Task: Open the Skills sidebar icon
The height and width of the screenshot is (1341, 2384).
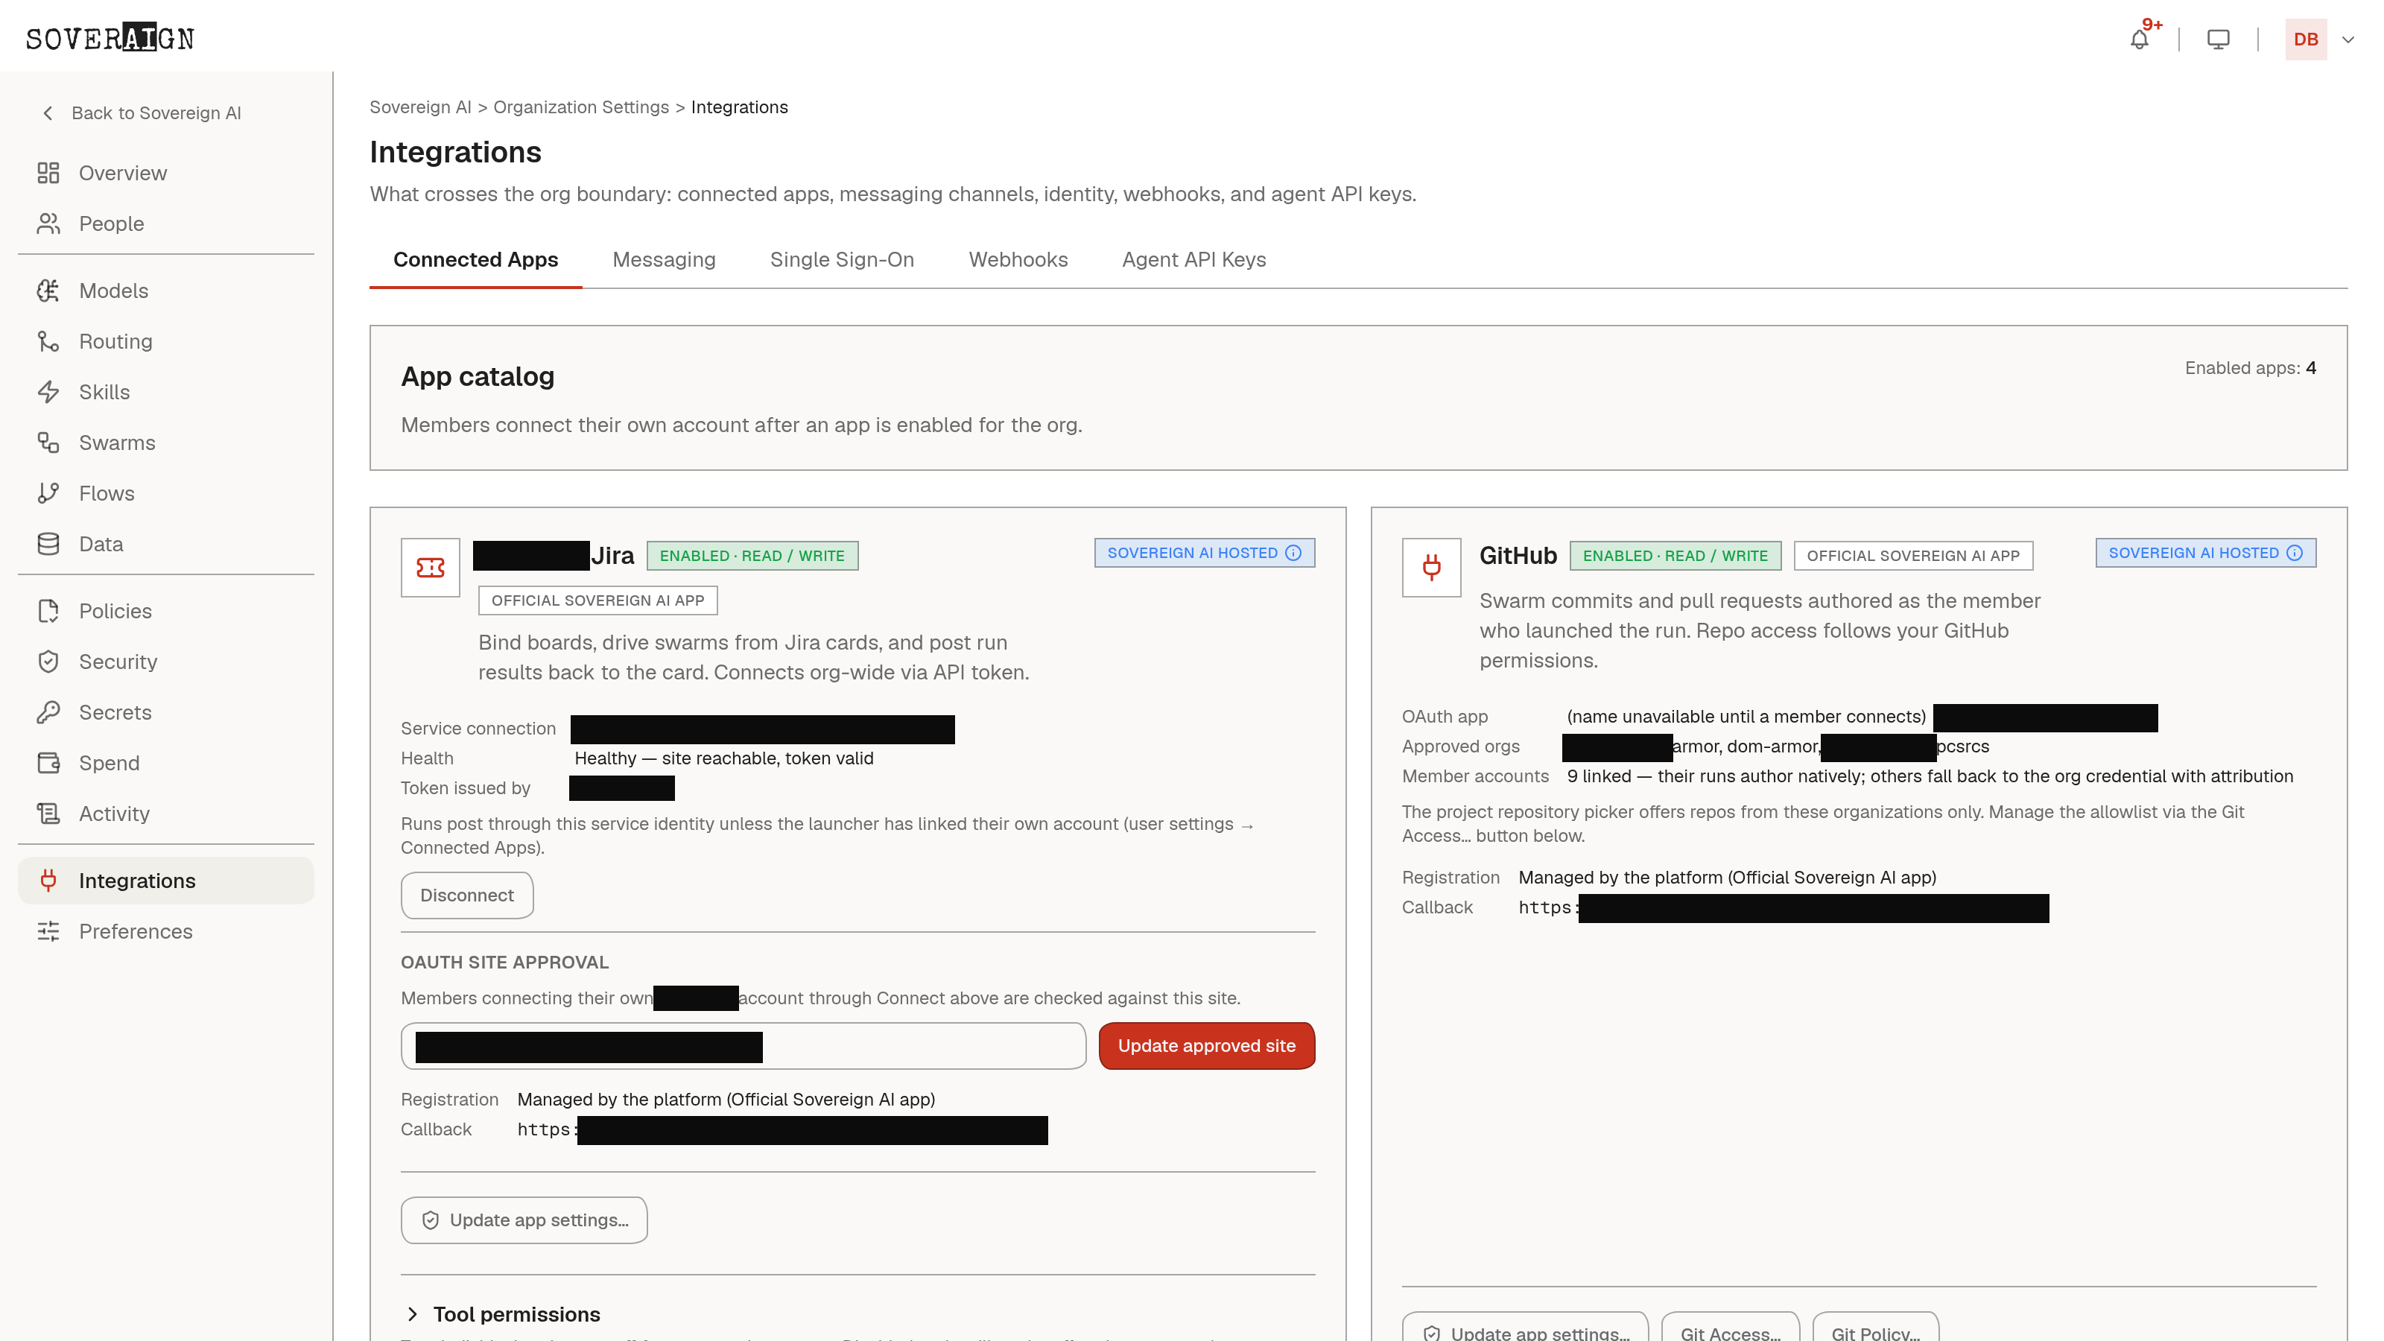Action: pos(48,393)
